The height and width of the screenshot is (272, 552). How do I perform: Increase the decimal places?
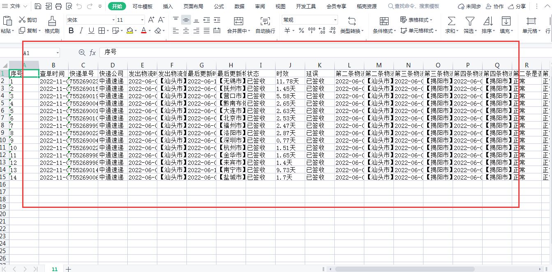click(322, 31)
